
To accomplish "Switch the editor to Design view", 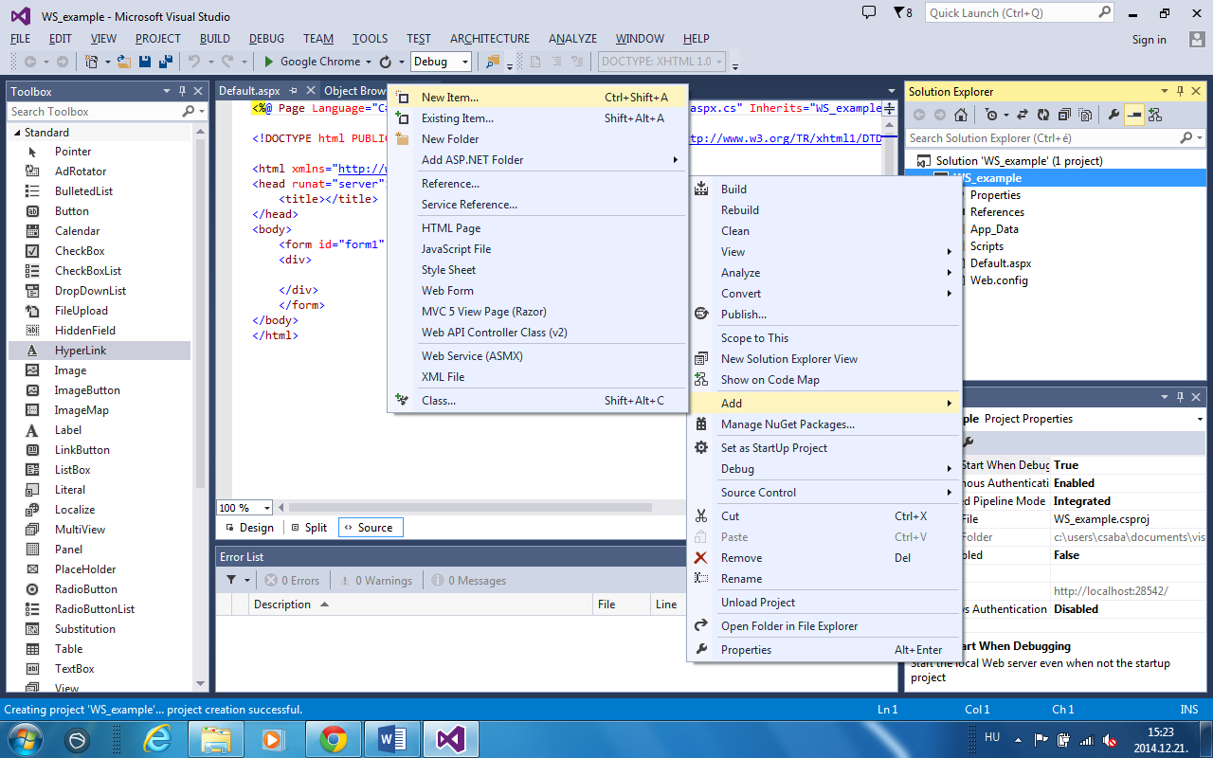I will [x=248, y=528].
